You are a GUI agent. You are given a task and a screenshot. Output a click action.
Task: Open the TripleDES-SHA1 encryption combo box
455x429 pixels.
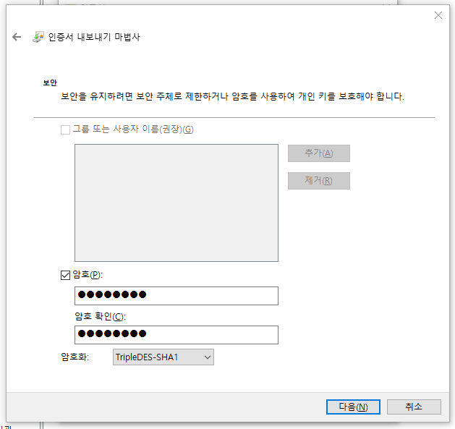coord(163,357)
